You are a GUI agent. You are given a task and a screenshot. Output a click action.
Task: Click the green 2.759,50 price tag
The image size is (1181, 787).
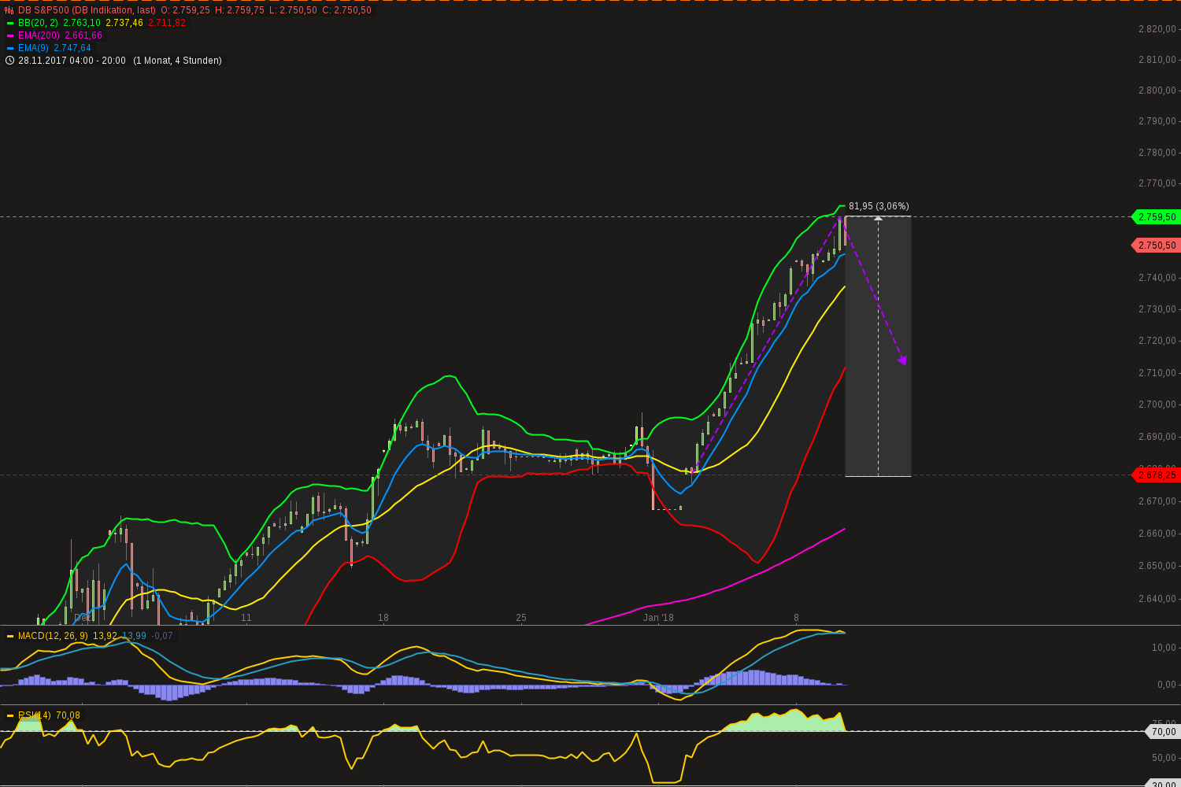coord(1155,216)
